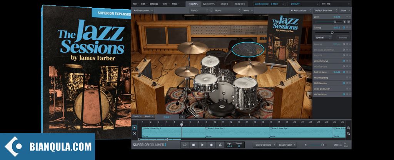Toggle the MIDI Monitor power button
This screenshot has height=160, width=394.
[344, 83]
